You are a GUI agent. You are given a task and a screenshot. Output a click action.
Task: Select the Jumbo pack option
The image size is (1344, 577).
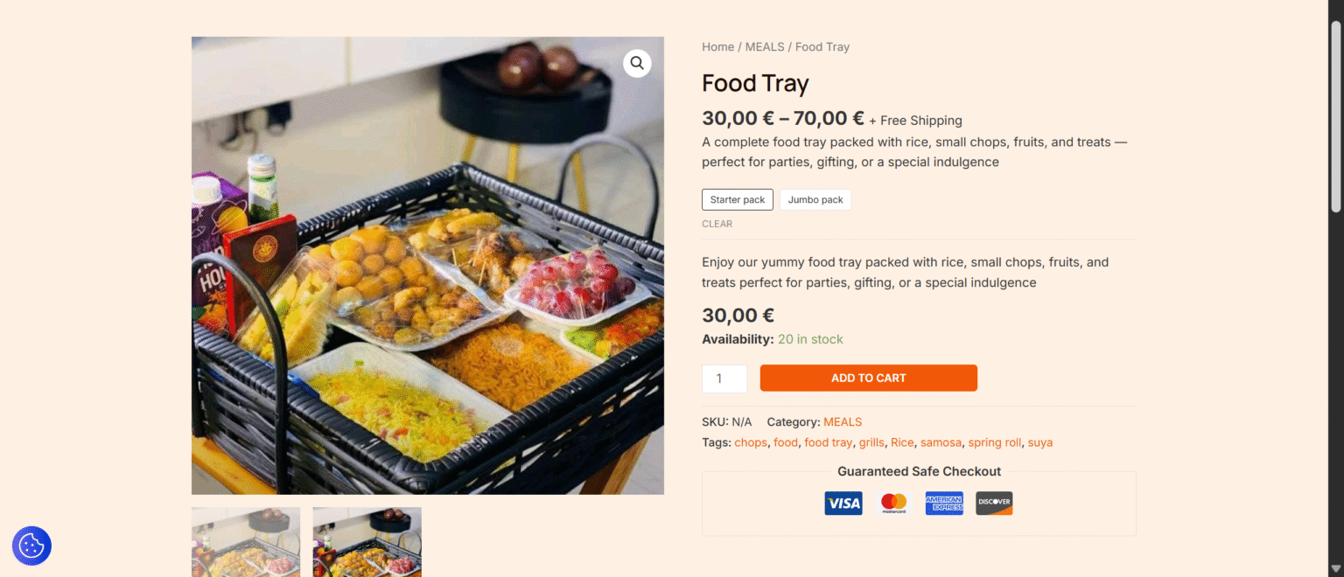(x=815, y=199)
